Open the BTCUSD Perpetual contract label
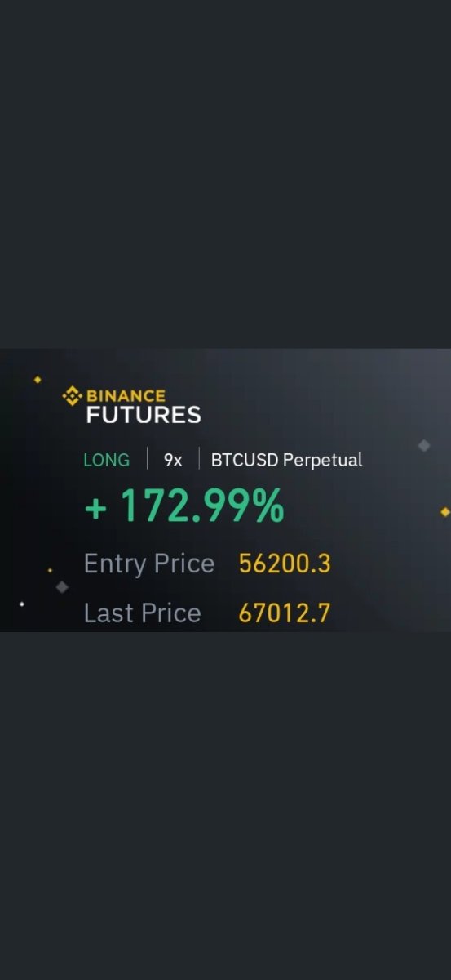This screenshot has width=451, height=980. tap(286, 460)
